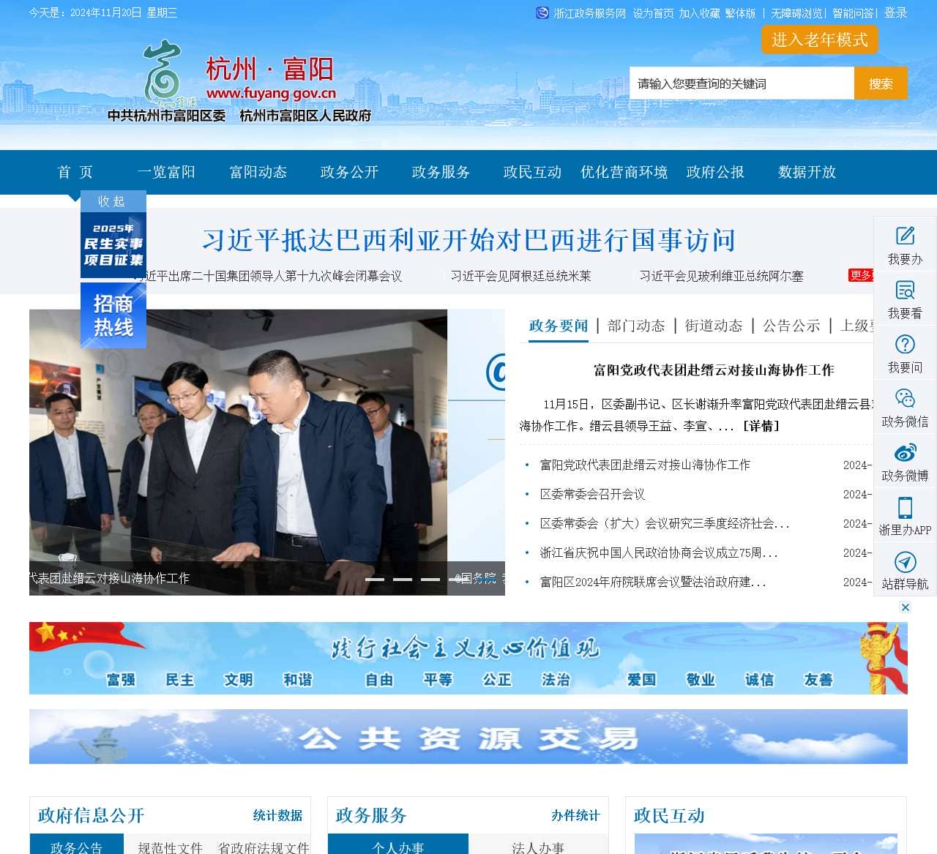937x854 pixels.
Task: Open the 无障碍浏览 link
Action: pos(796,13)
